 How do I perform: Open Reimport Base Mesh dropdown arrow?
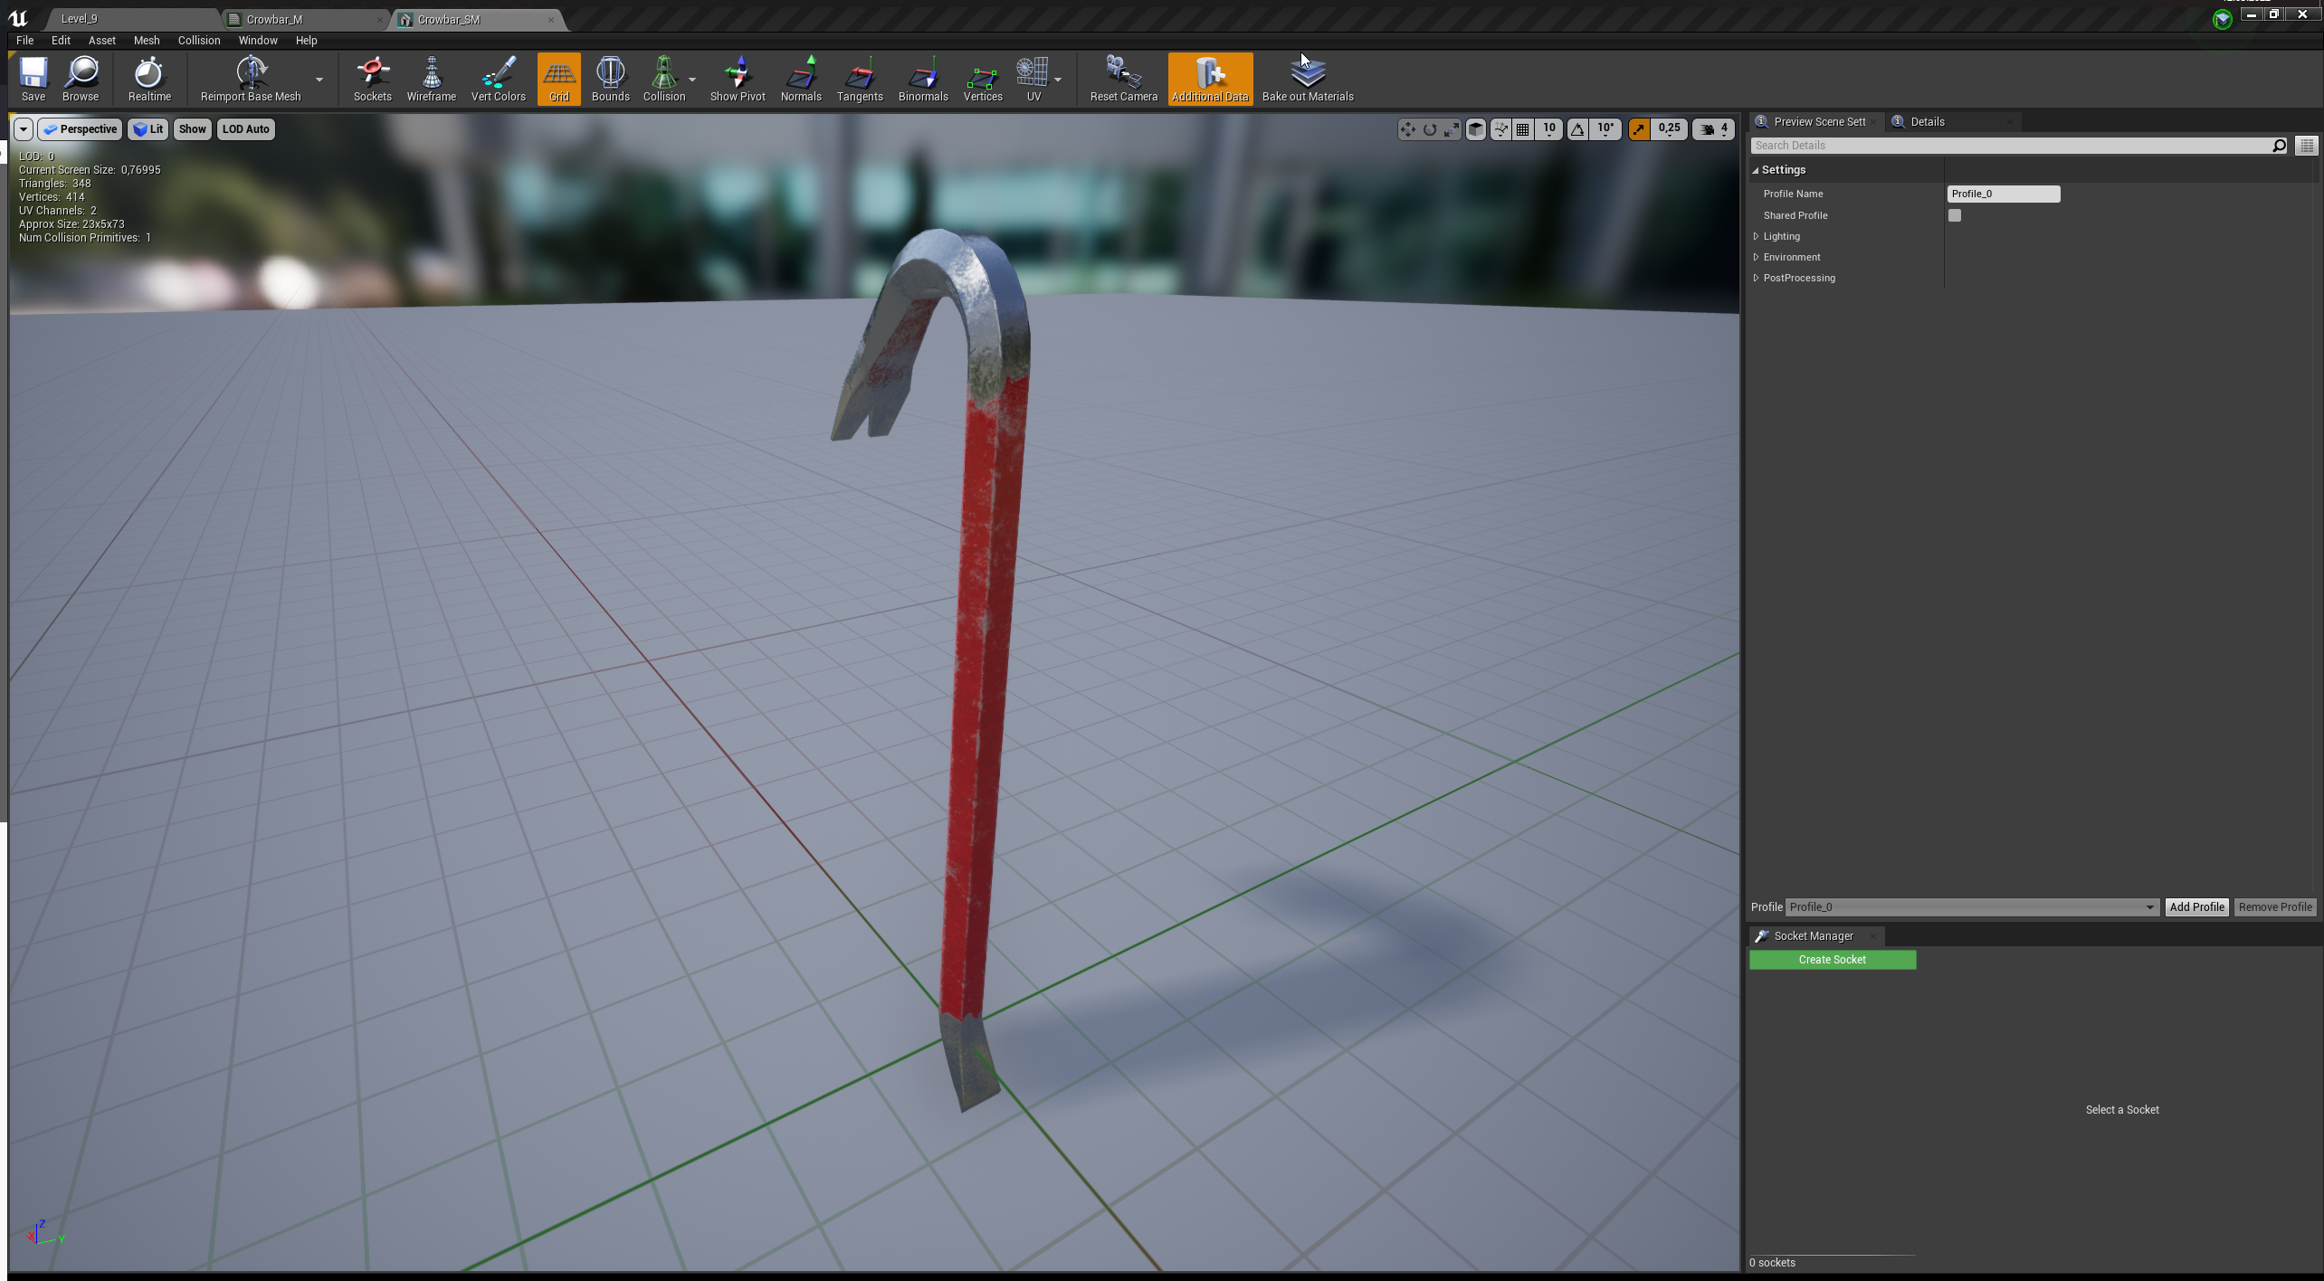tap(319, 80)
